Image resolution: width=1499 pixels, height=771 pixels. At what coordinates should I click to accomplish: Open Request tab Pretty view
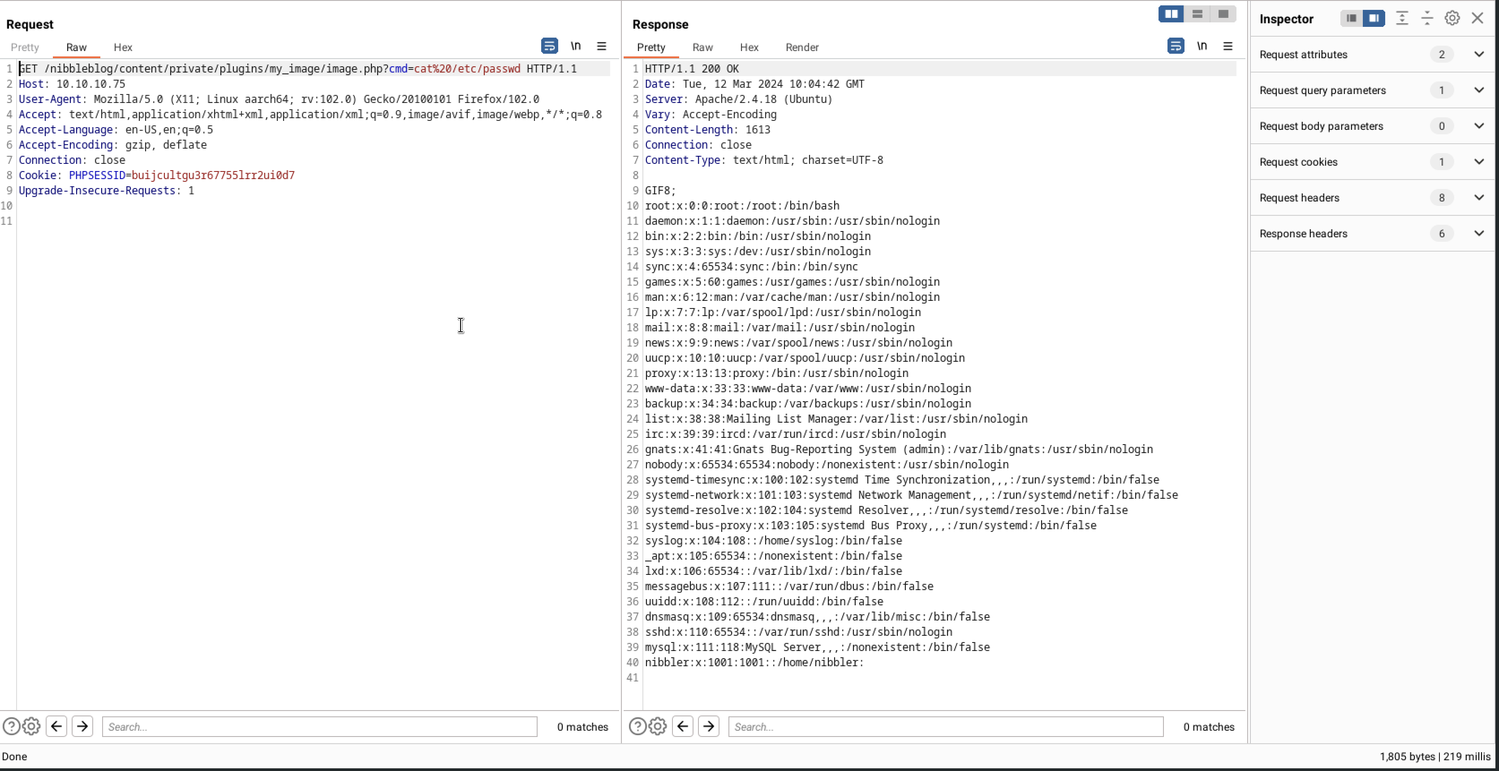coord(25,47)
